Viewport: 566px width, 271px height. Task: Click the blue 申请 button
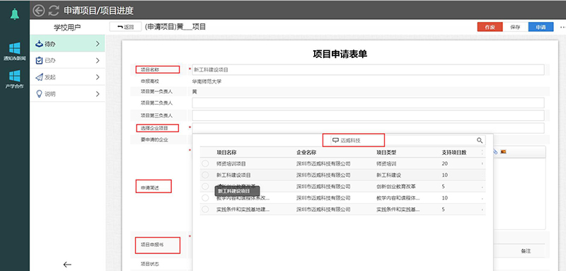click(x=541, y=27)
